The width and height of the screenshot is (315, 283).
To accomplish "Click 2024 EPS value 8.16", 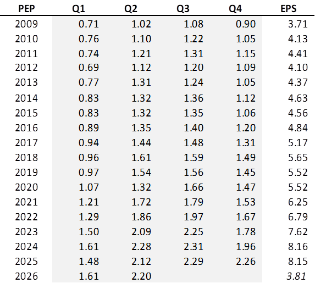I will coord(298,246).
